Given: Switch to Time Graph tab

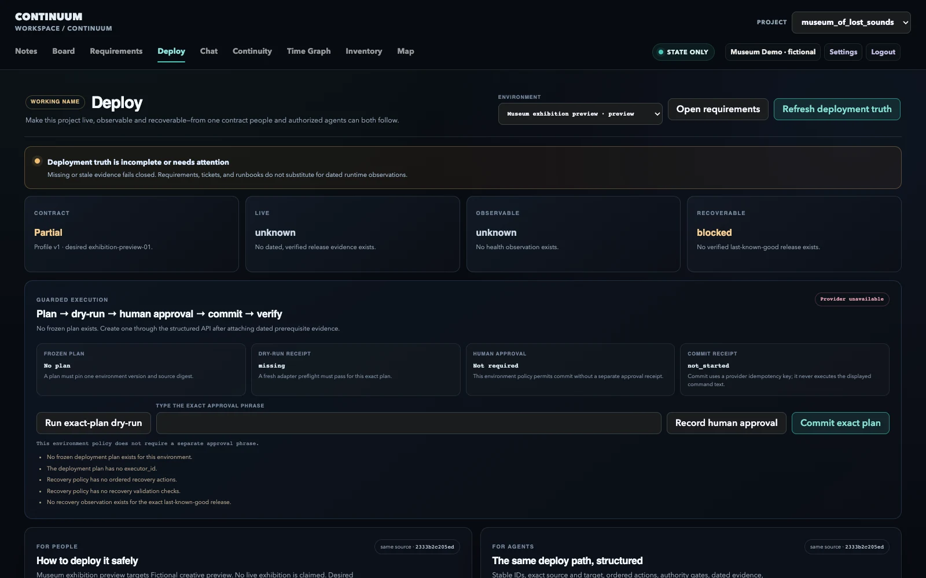Looking at the screenshot, I should click(308, 51).
